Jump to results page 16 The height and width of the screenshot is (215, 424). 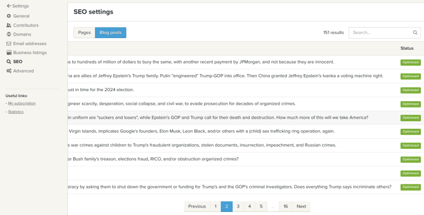285,207
